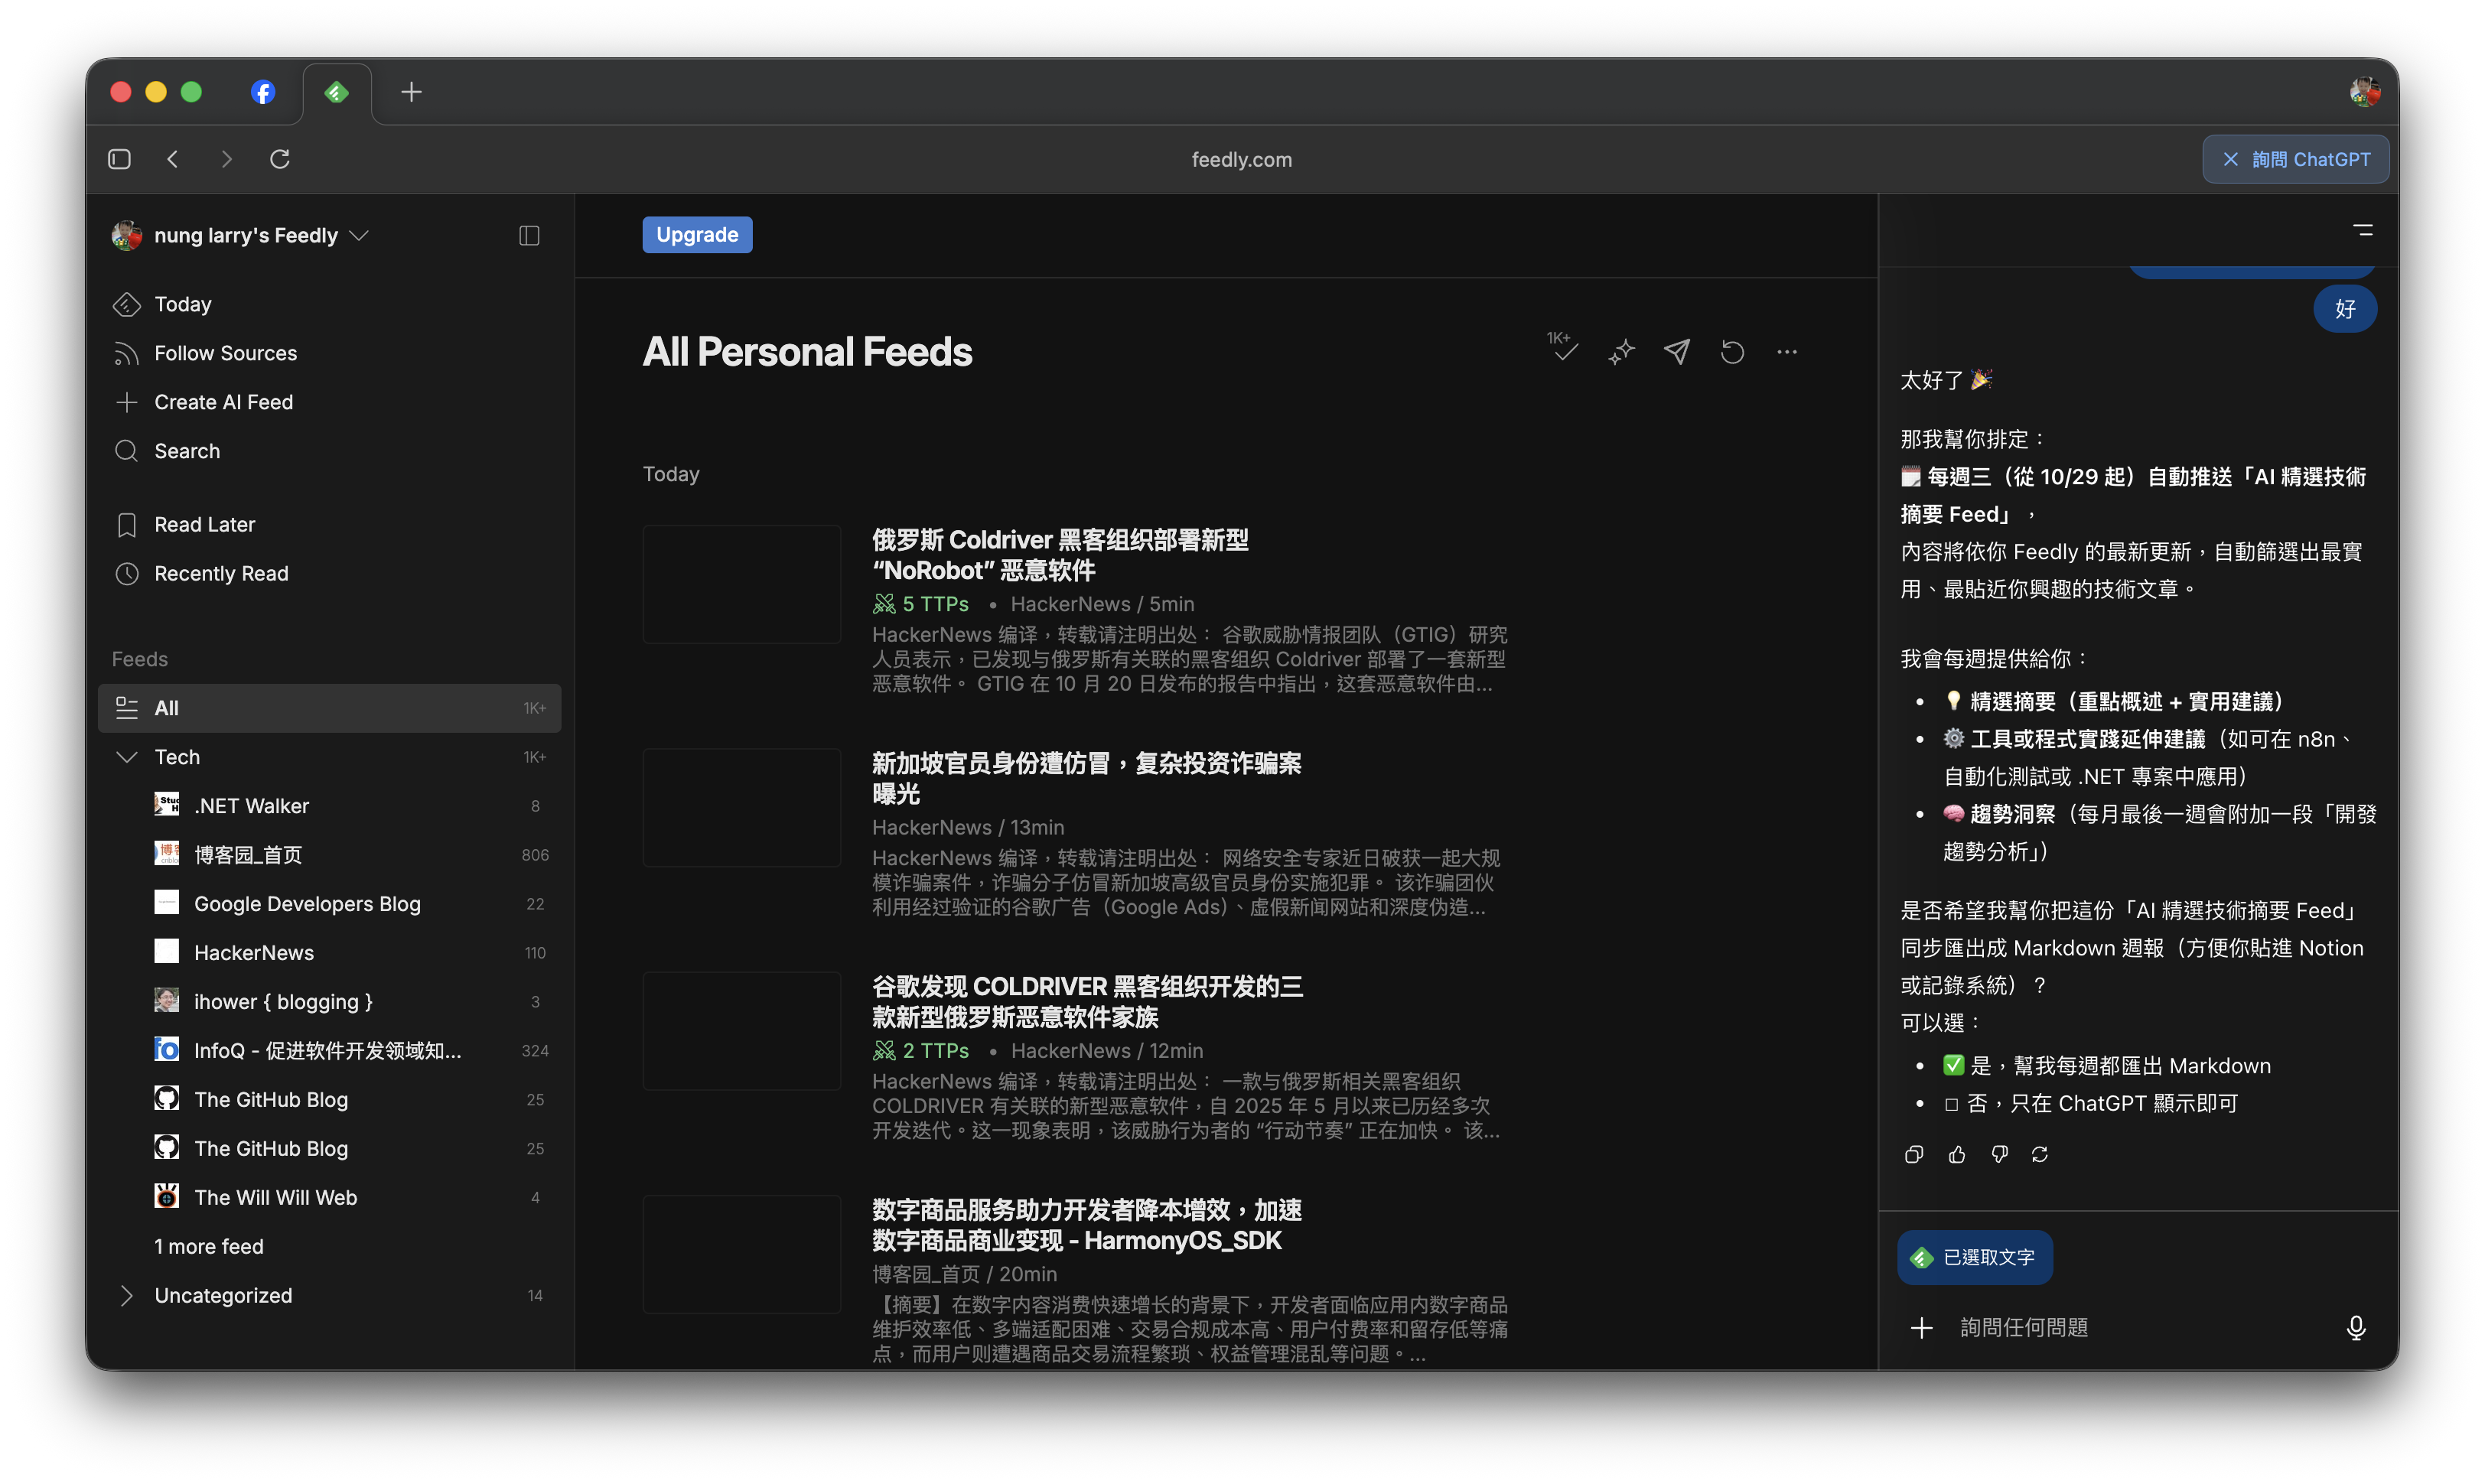This screenshot has height=1484, width=2485.
Task: Refresh the All Personal Feeds list
Action: coord(1732,351)
